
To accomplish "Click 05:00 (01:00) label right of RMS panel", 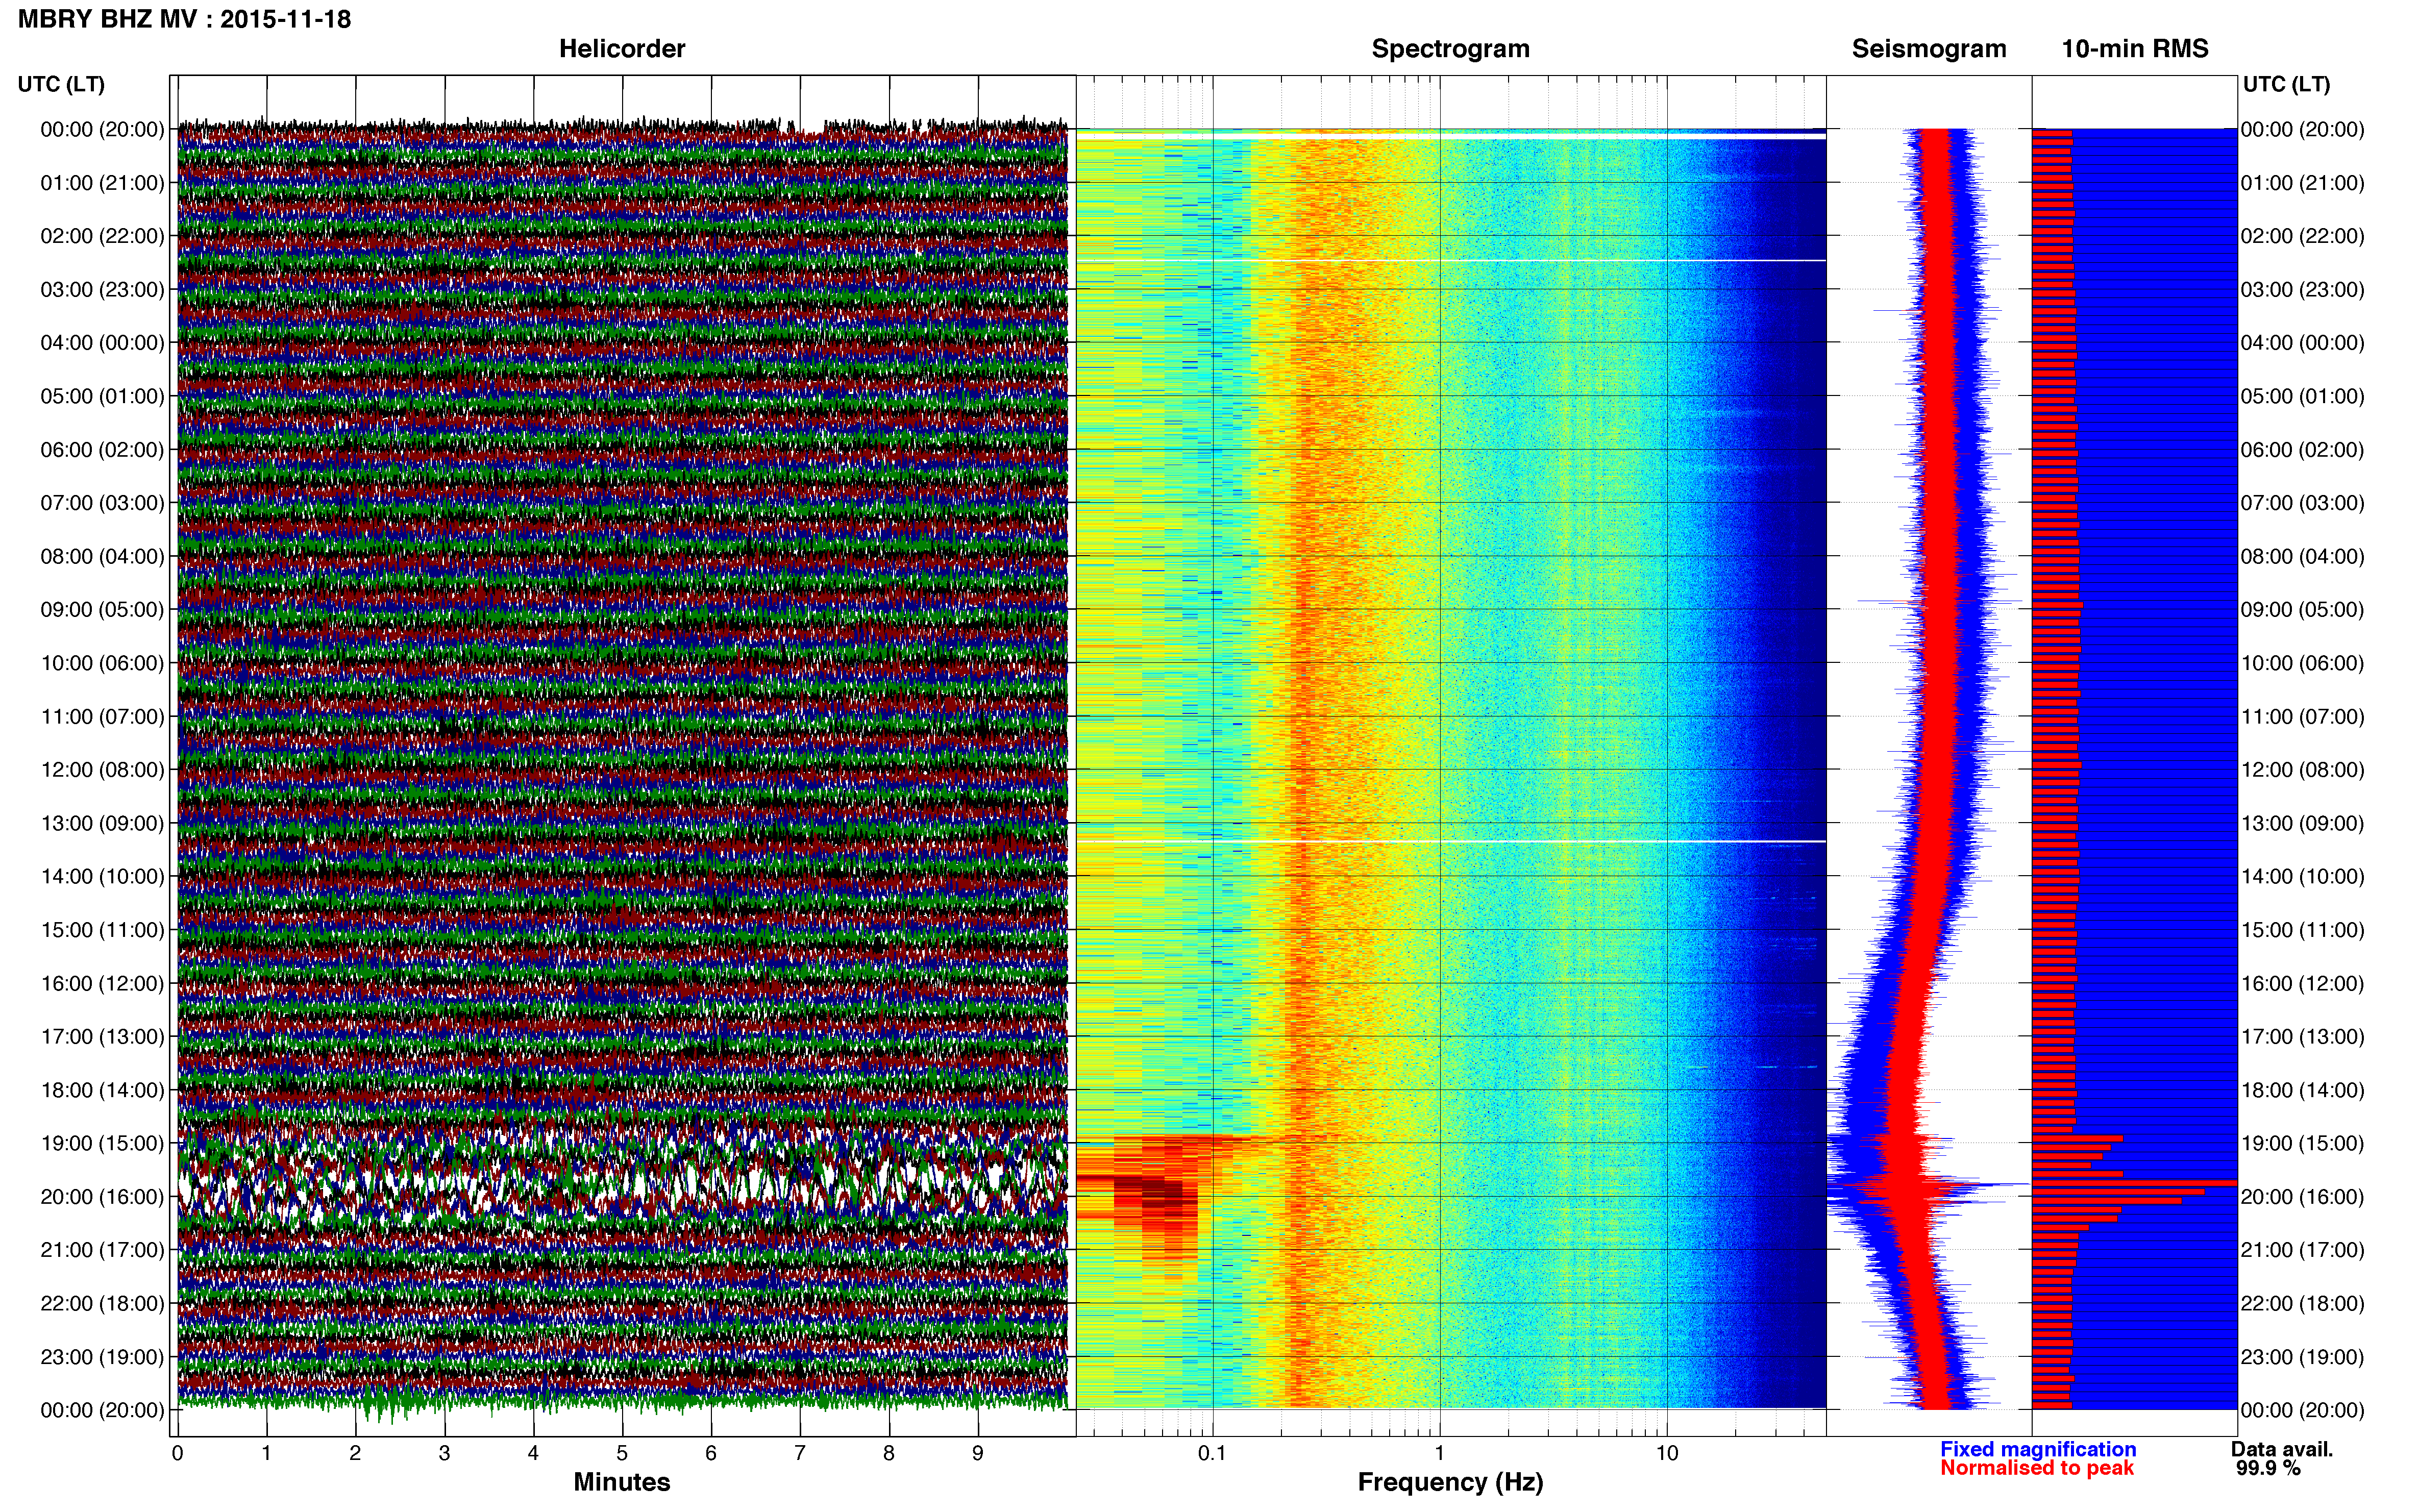I will point(2302,396).
